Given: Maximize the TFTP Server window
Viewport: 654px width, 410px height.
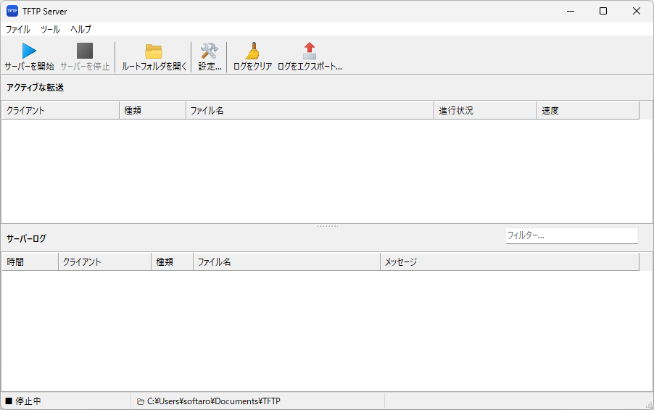Looking at the screenshot, I should point(603,11).
